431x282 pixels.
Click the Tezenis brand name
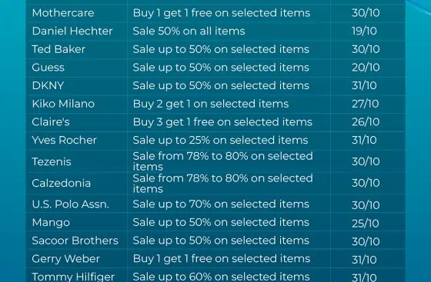point(52,161)
